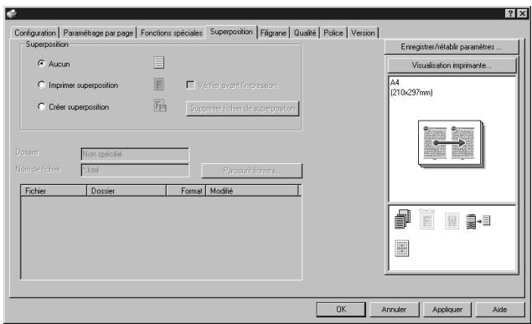Sort by the Format column header

pyautogui.click(x=186, y=191)
